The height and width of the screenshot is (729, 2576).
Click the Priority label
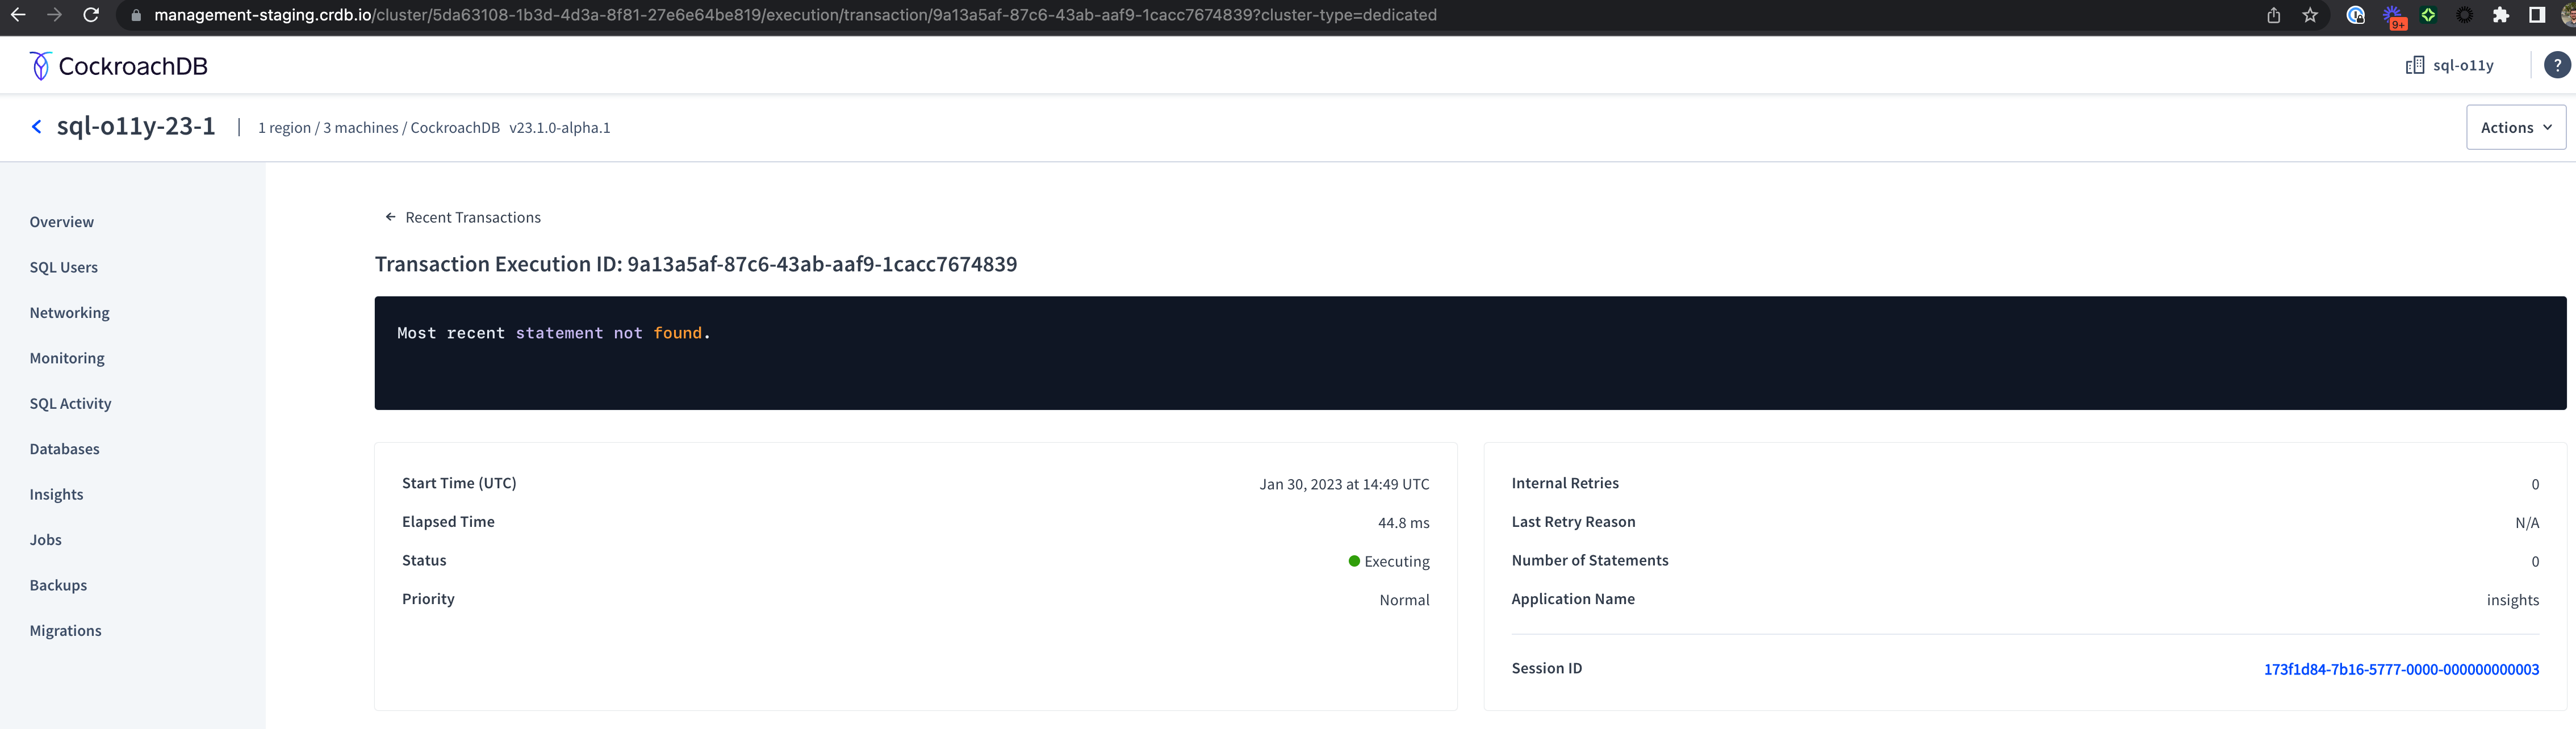pos(428,599)
